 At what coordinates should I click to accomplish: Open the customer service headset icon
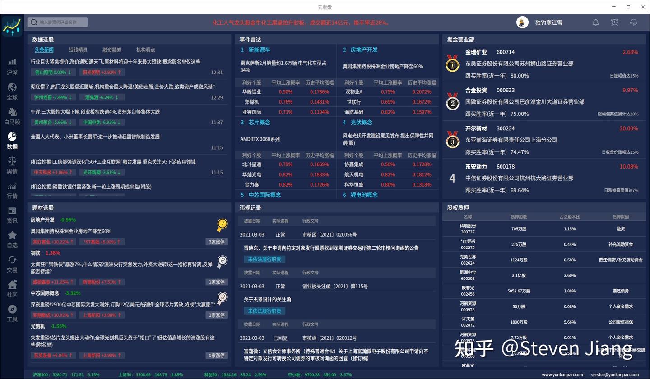click(633, 22)
